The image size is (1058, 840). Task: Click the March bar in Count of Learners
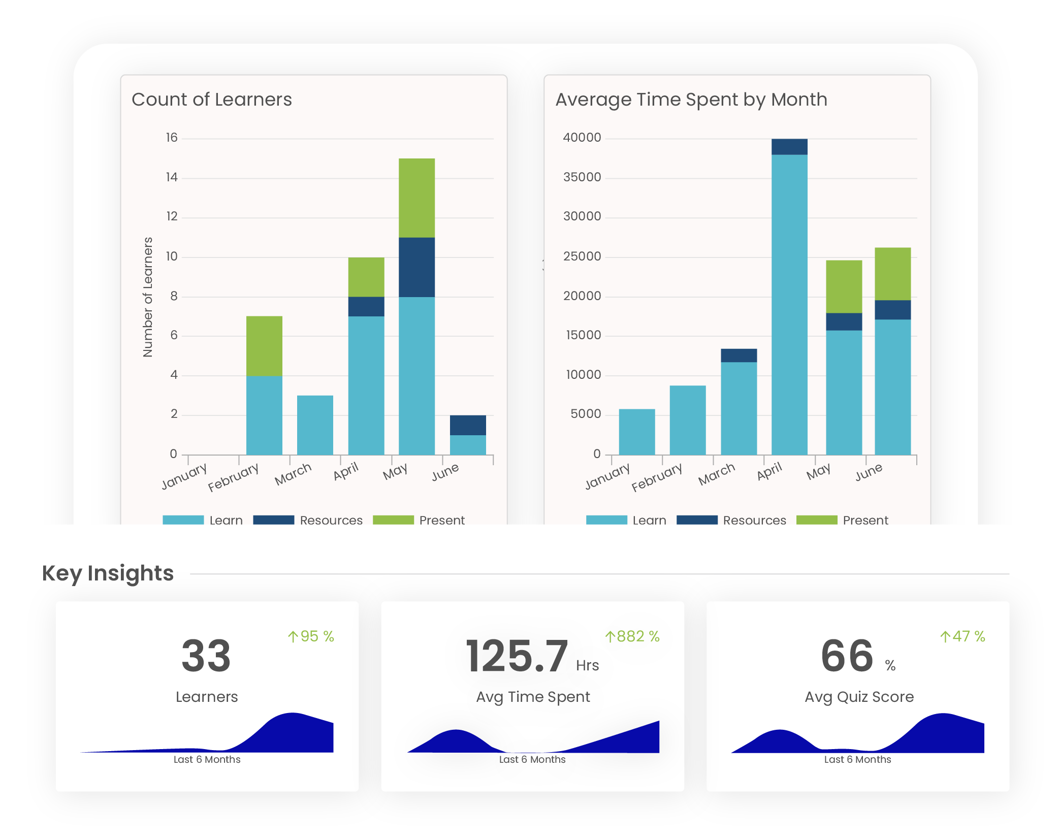point(315,425)
